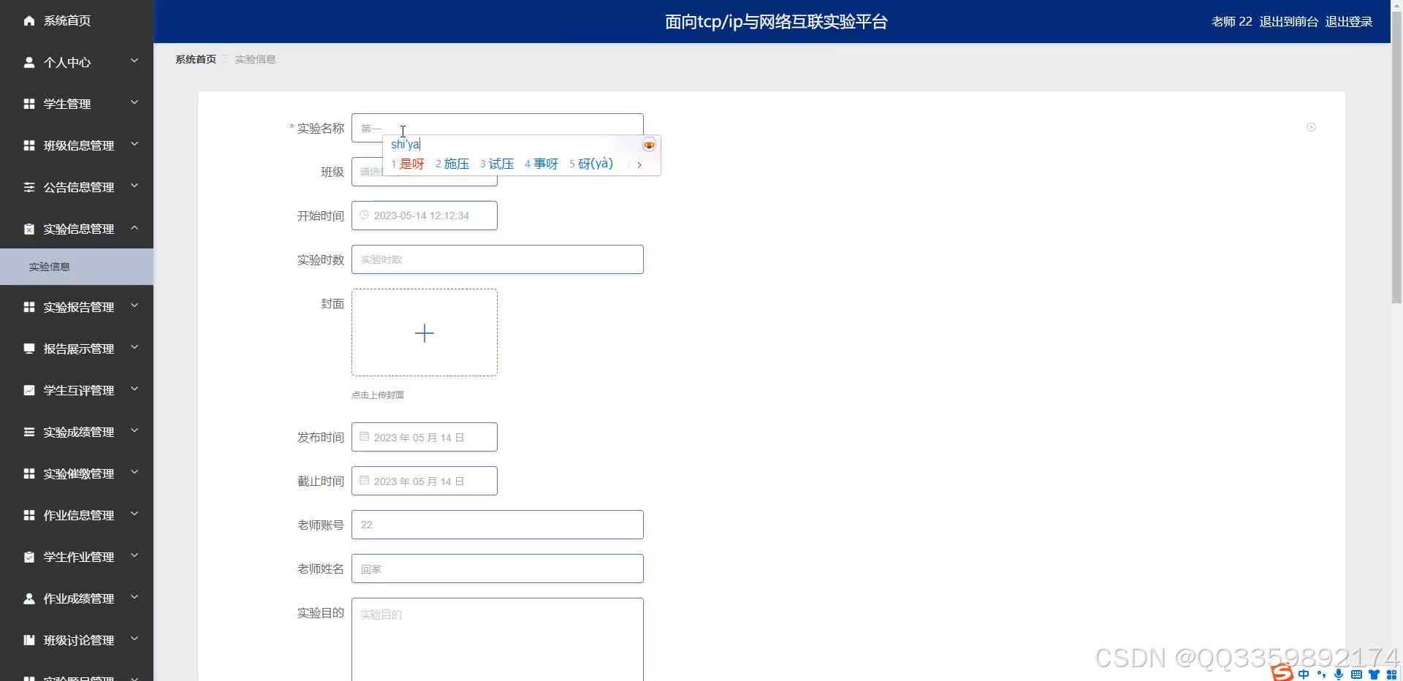Open the 系统首页 sidebar menu item
Screen dimensions: 1403x681
tap(77, 20)
